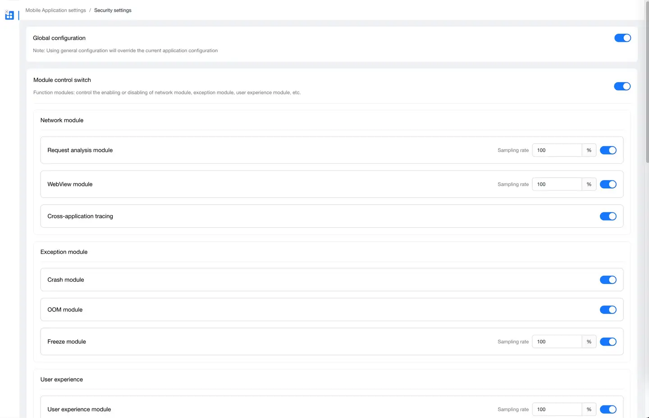The image size is (649, 418).
Task: Click the Network module section heading
Action: coord(62,121)
